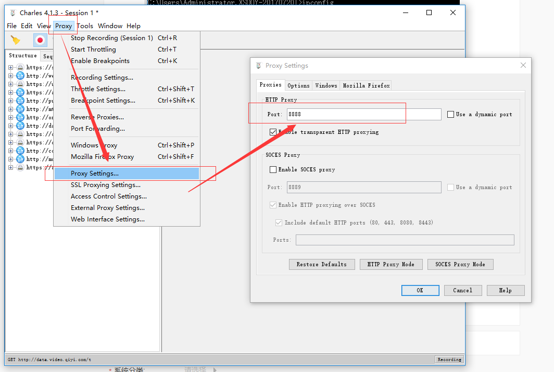The width and height of the screenshot is (554, 372).
Task: Click the SOCKS port field showing 8889
Action: 364,187
